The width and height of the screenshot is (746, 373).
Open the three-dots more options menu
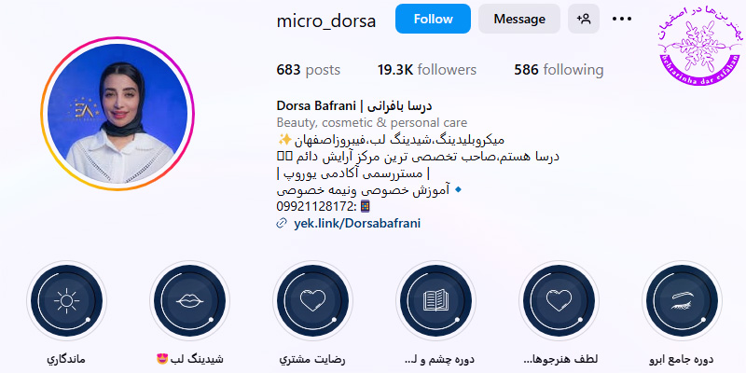[621, 19]
